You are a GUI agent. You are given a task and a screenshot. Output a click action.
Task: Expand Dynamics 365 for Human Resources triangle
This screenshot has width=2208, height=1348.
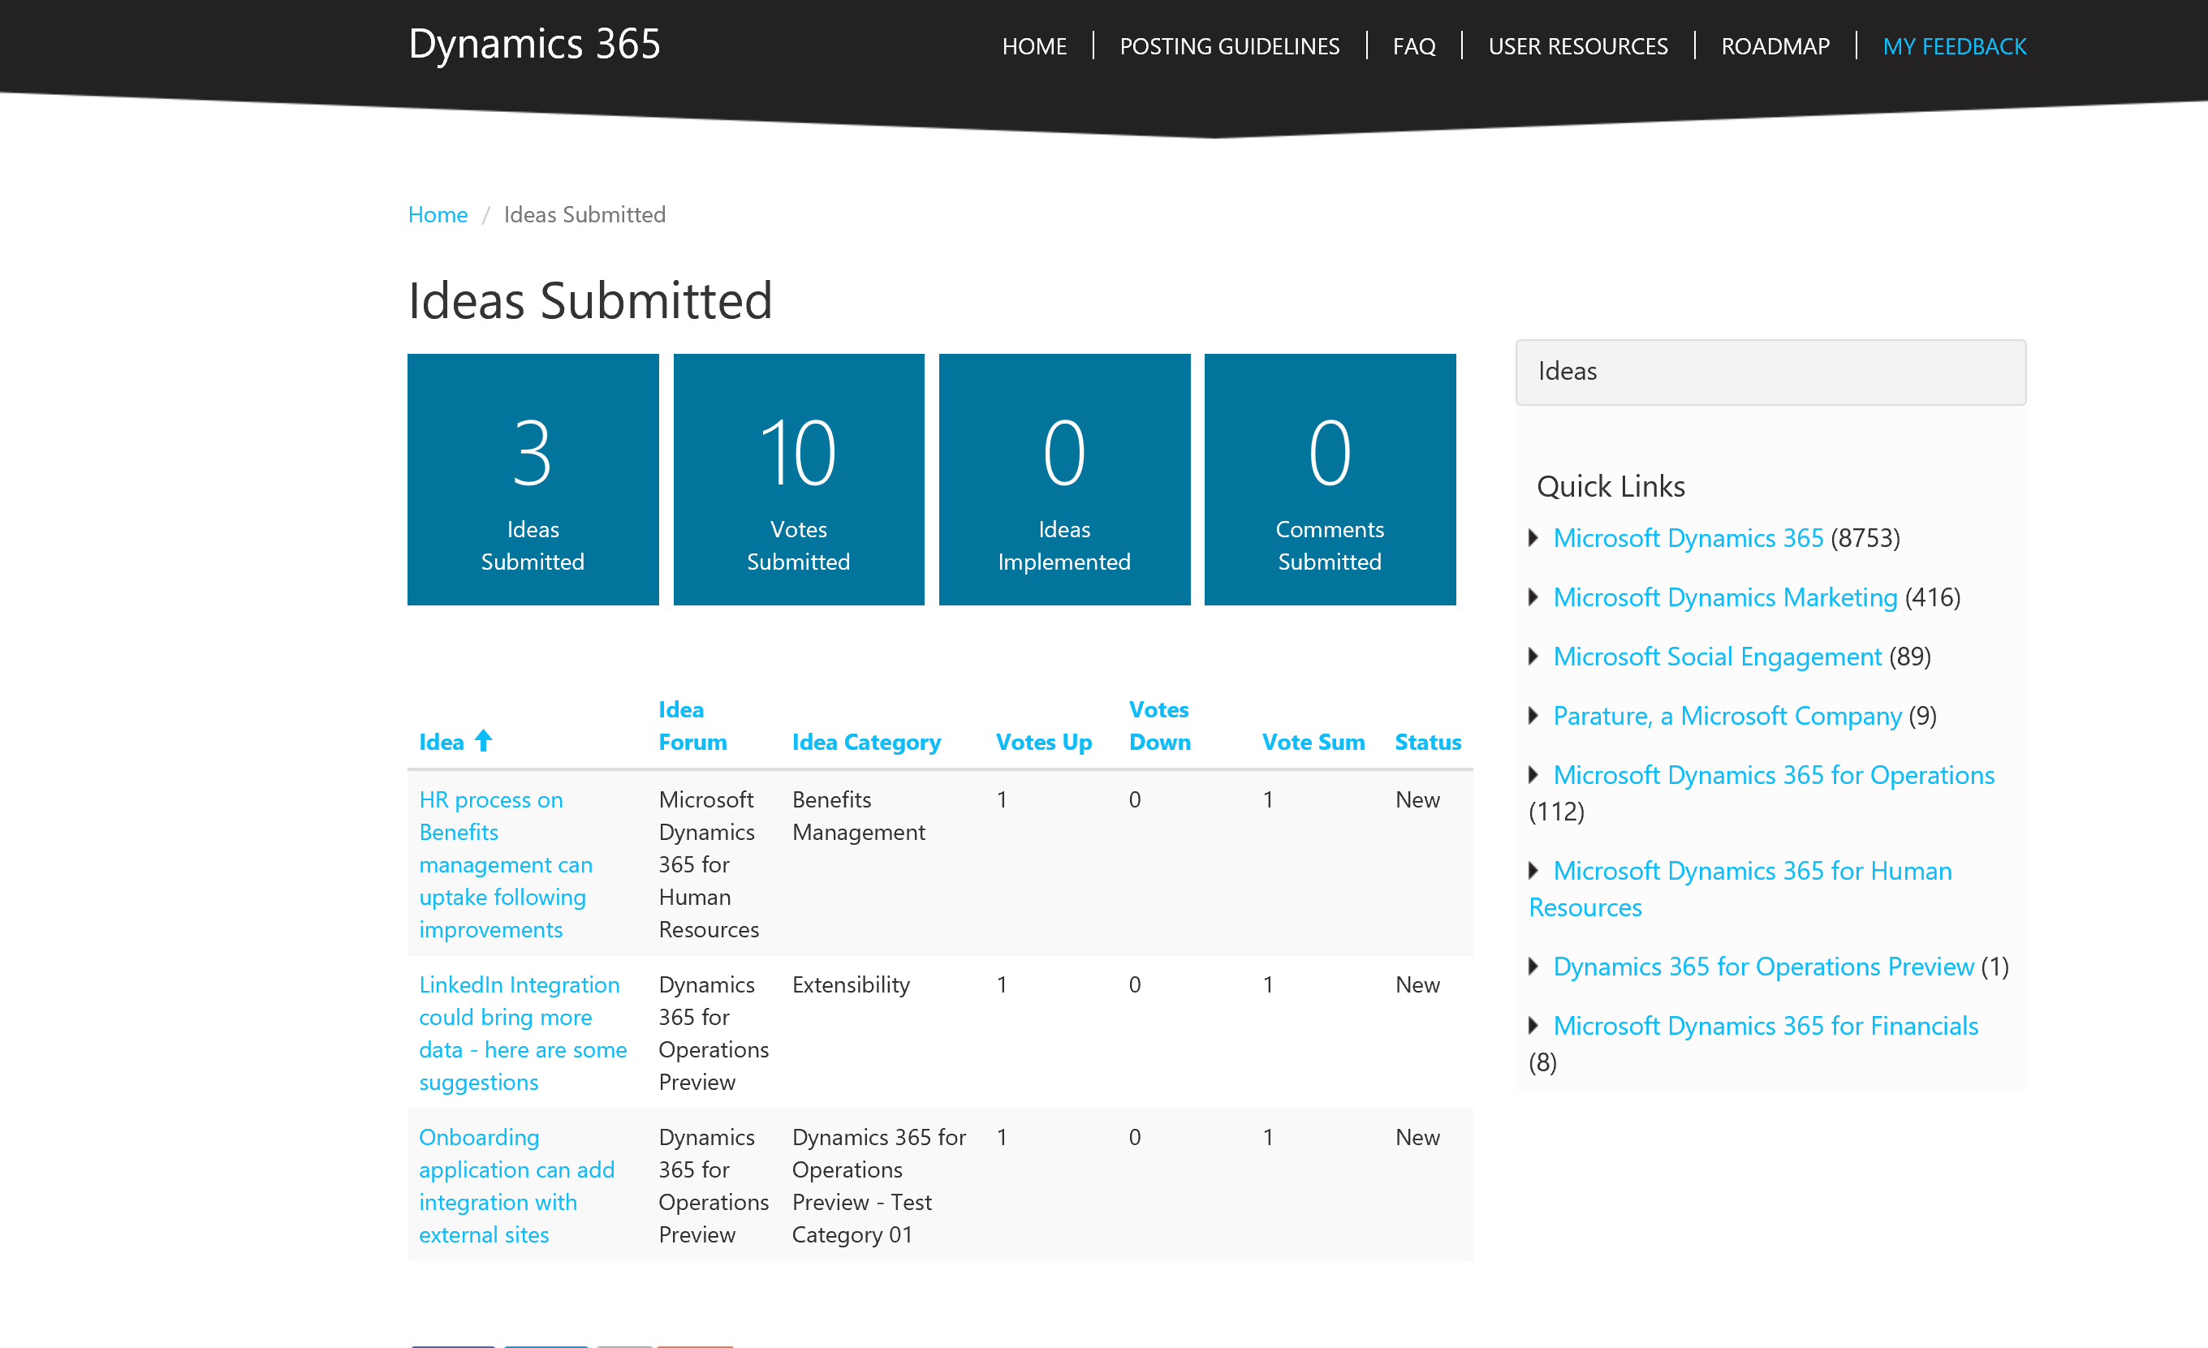(x=1533, y=870)
